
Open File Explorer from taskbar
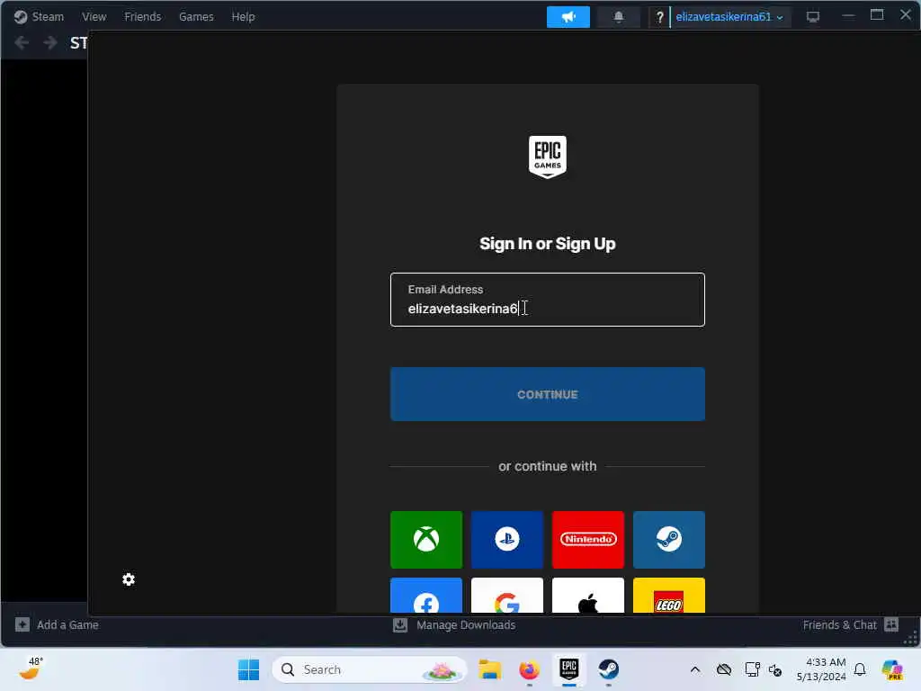[x=489, y=669]
